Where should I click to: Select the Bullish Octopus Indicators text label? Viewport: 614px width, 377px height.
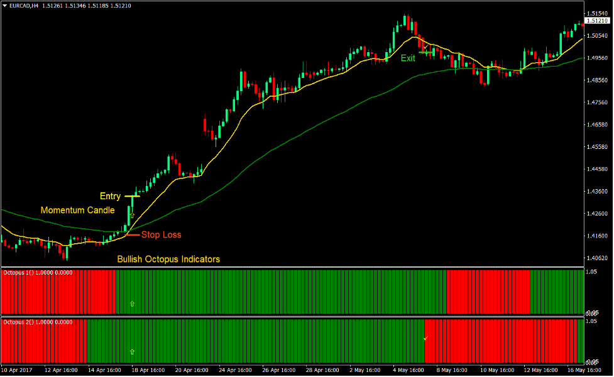(168, 259)
